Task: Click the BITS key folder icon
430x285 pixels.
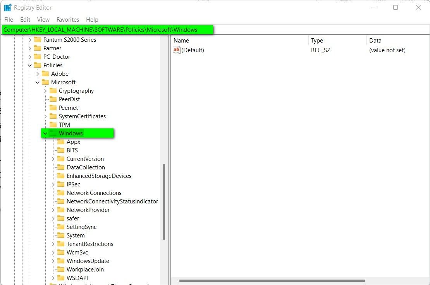Action: pyautogui.click(x=62, y=150)
